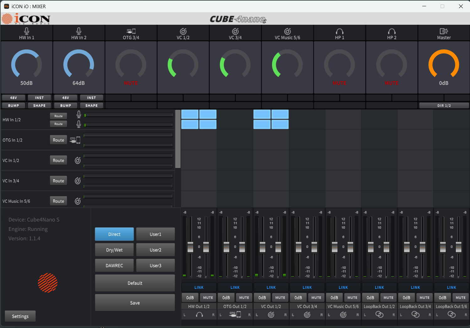Save the current mixer configuration
470x328 pixels.
point(135,303)
